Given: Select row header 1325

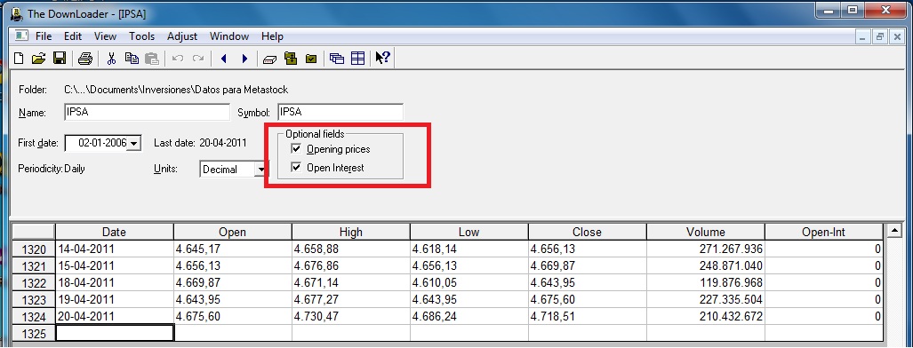Looking at the screenshot, I should (x=34, y=334).
